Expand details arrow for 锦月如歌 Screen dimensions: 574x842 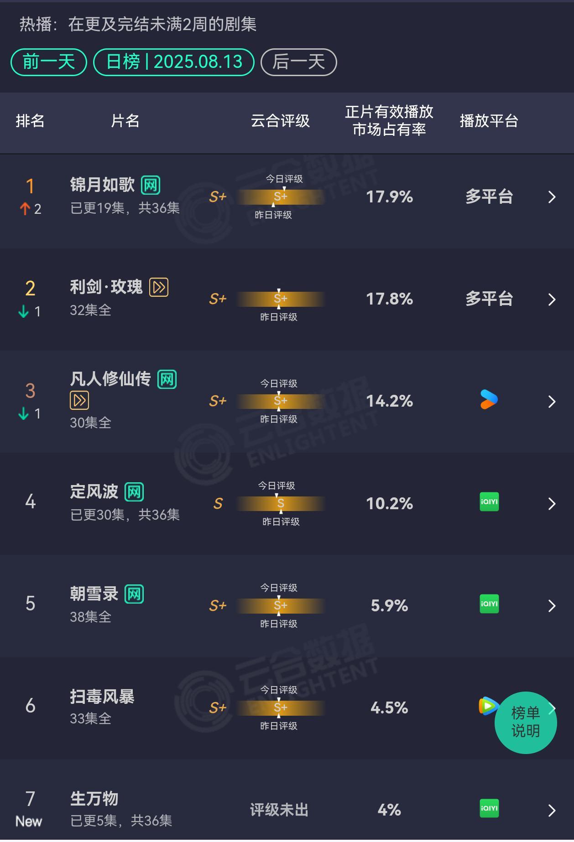point(552,197)
